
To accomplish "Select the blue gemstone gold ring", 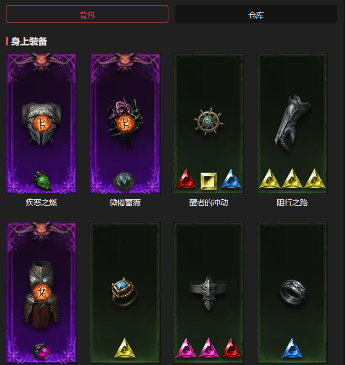I will [124, 292].
